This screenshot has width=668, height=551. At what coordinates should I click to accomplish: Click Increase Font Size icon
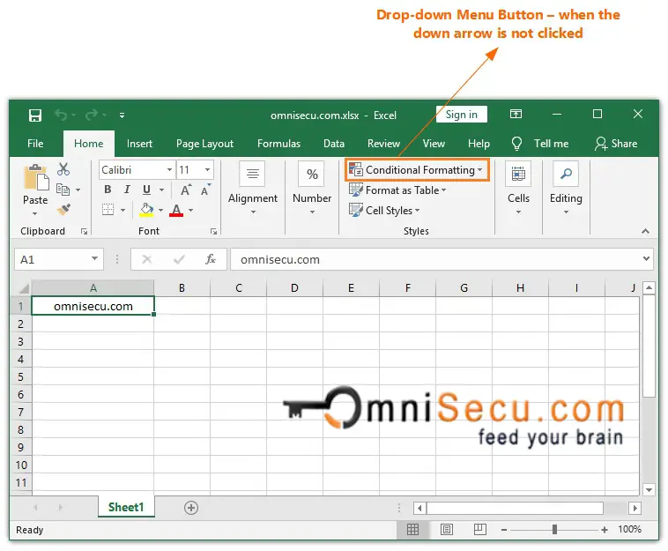(186, 190)
